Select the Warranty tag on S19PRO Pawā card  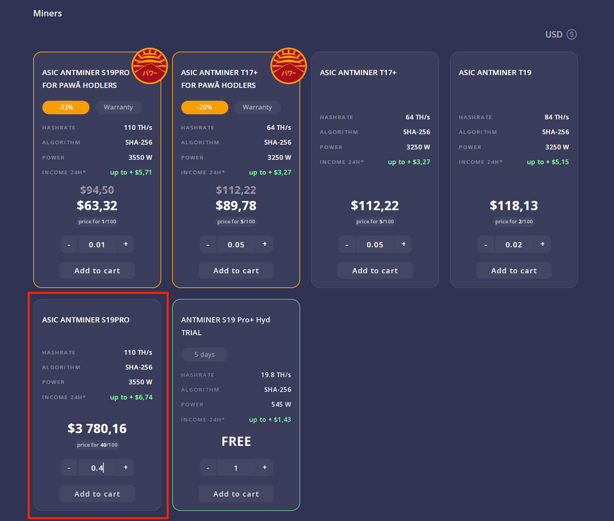tap(118, 107)
